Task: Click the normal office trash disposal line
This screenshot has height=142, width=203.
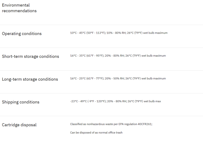Action: point(96,133)
